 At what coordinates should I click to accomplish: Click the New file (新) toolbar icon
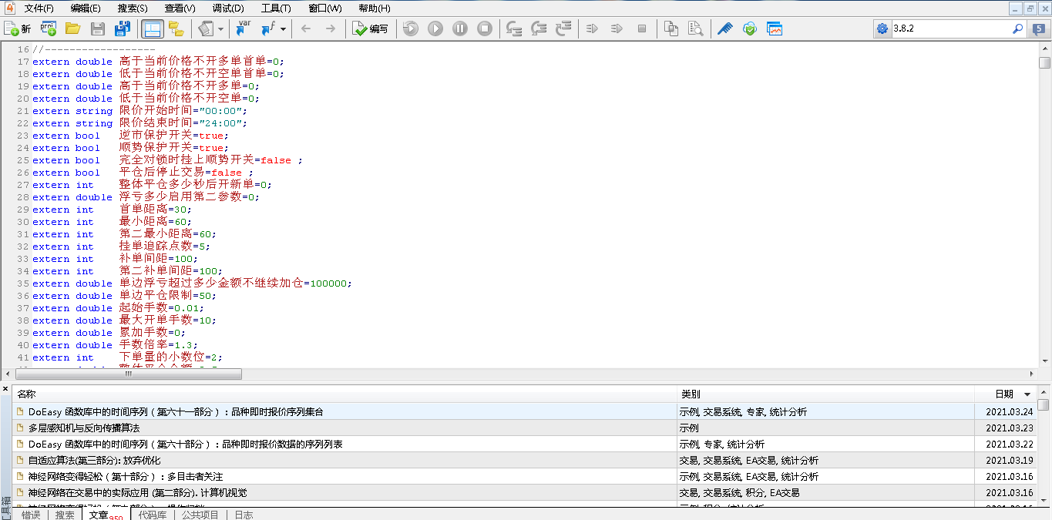[18, 29]
